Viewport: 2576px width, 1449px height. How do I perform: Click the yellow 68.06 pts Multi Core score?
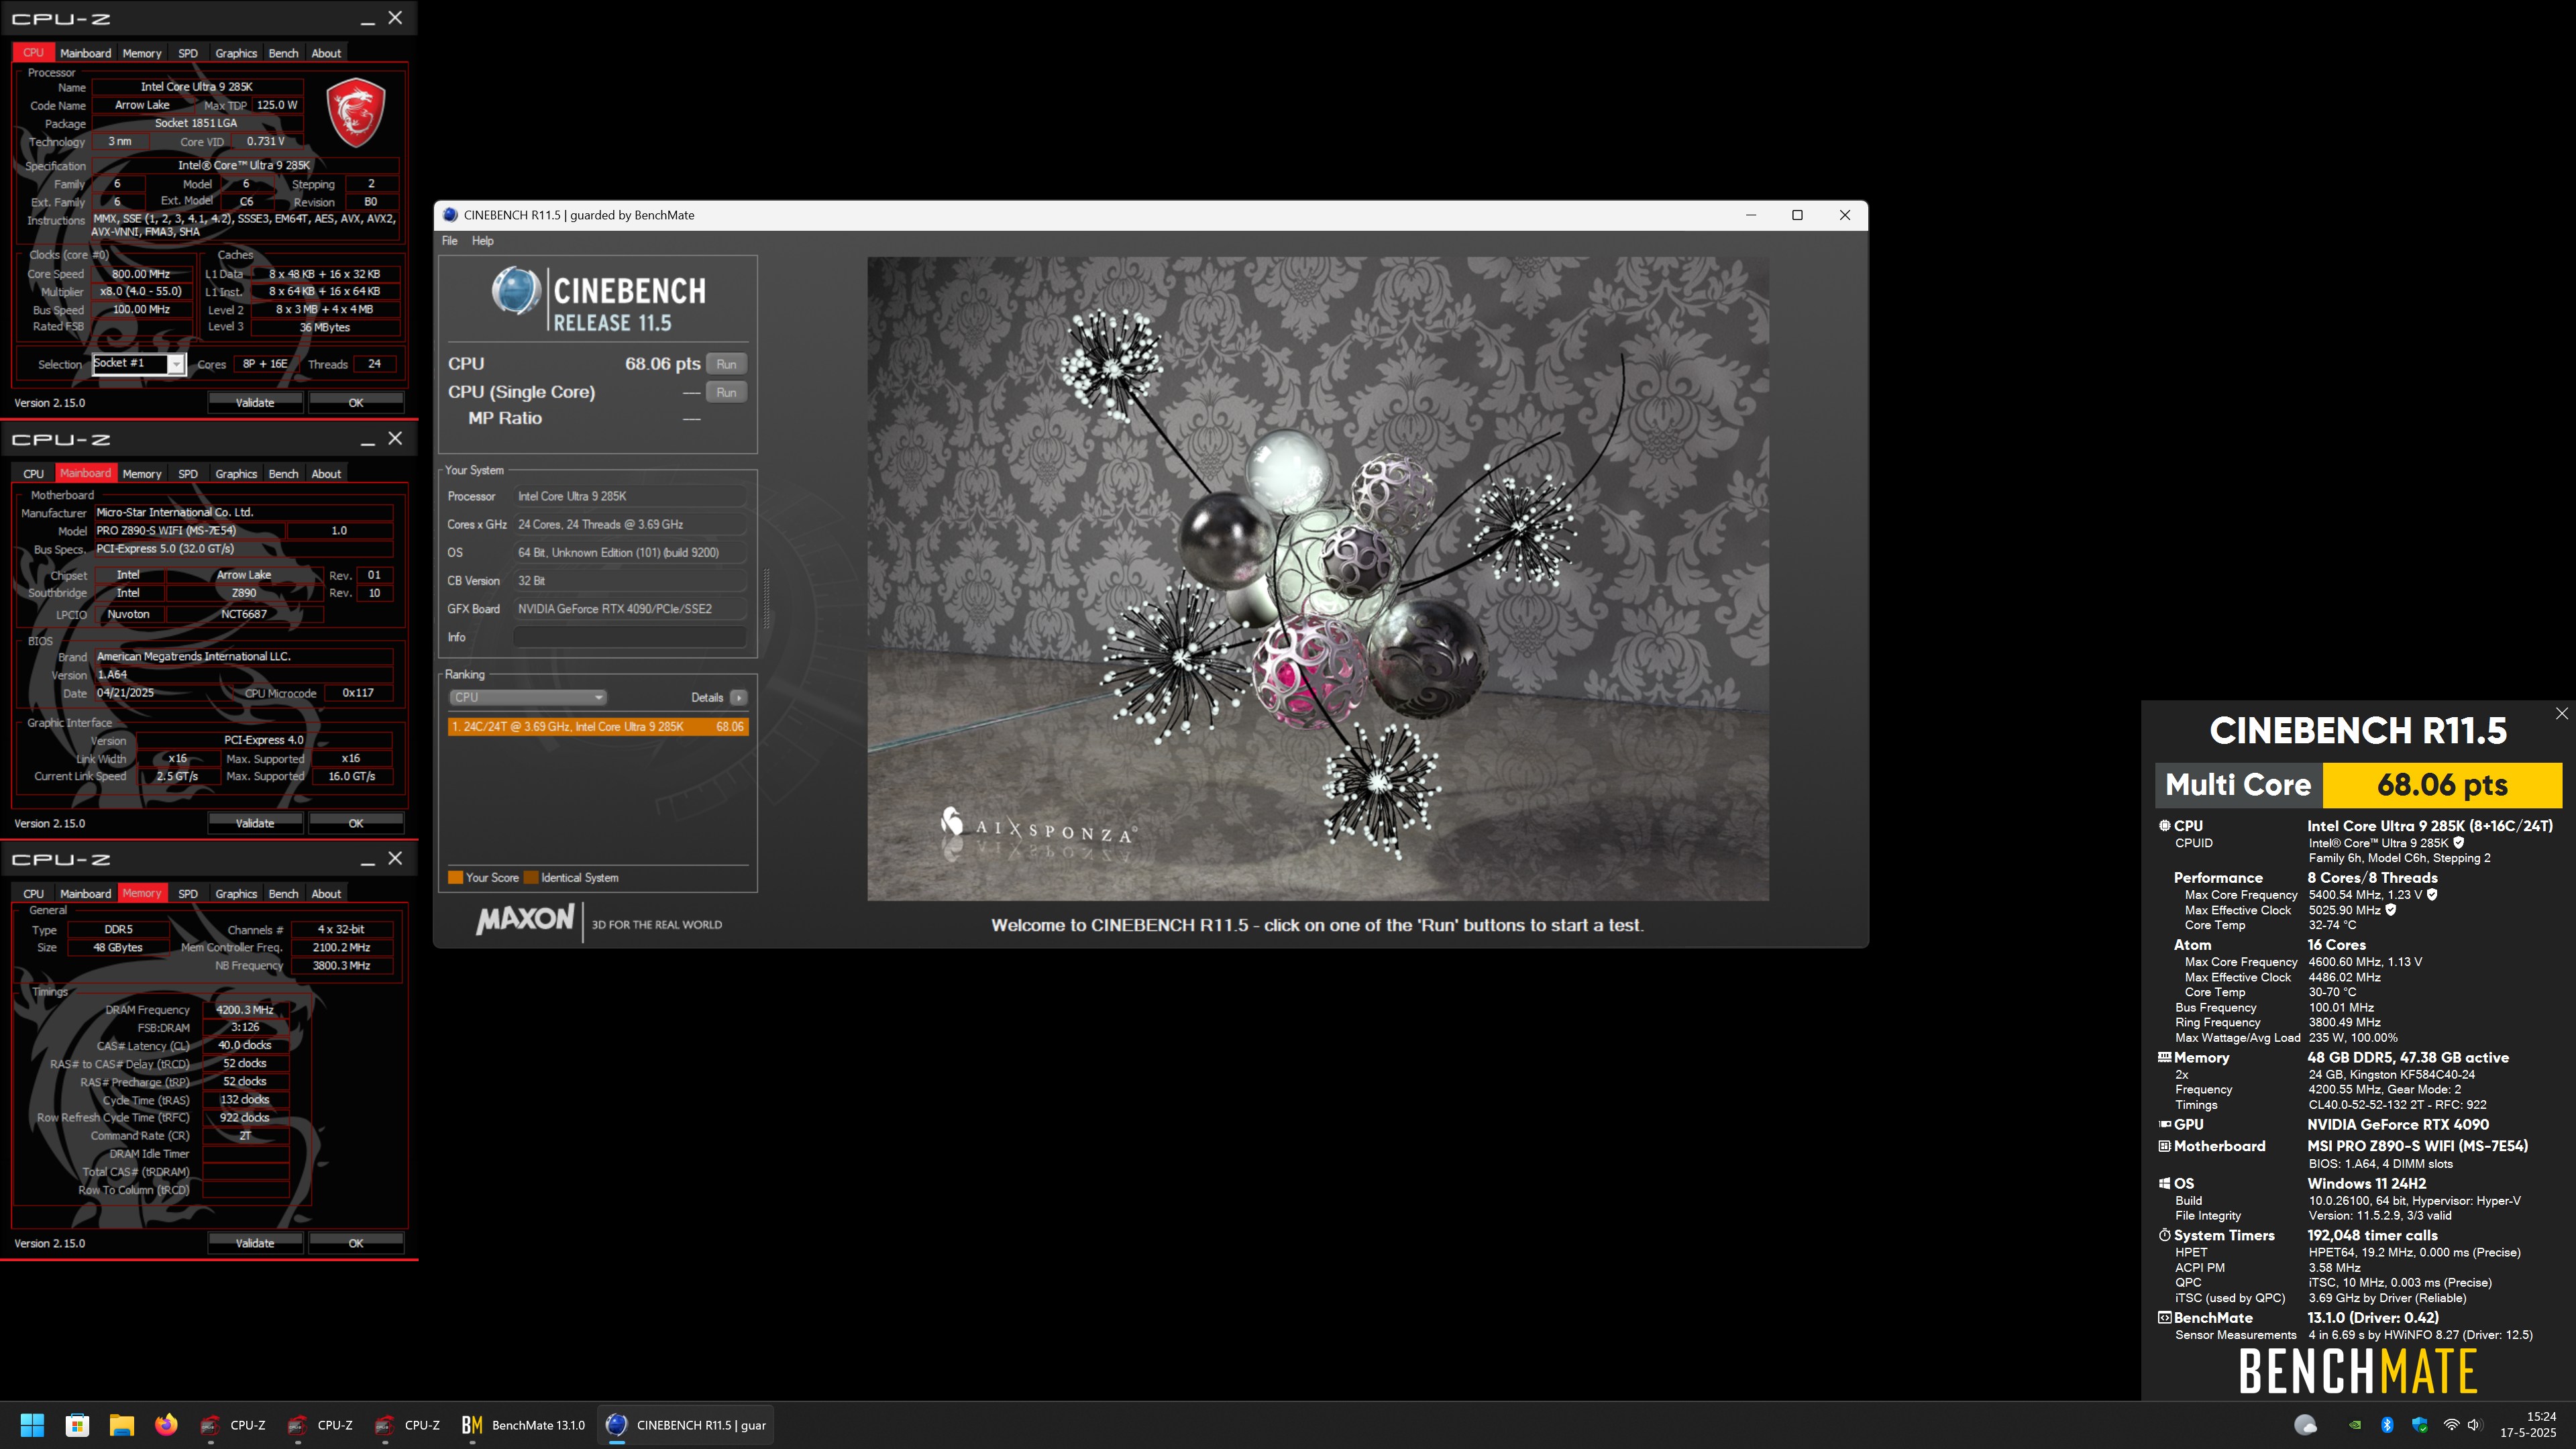pyautogui.click(x=2442, y=785)
